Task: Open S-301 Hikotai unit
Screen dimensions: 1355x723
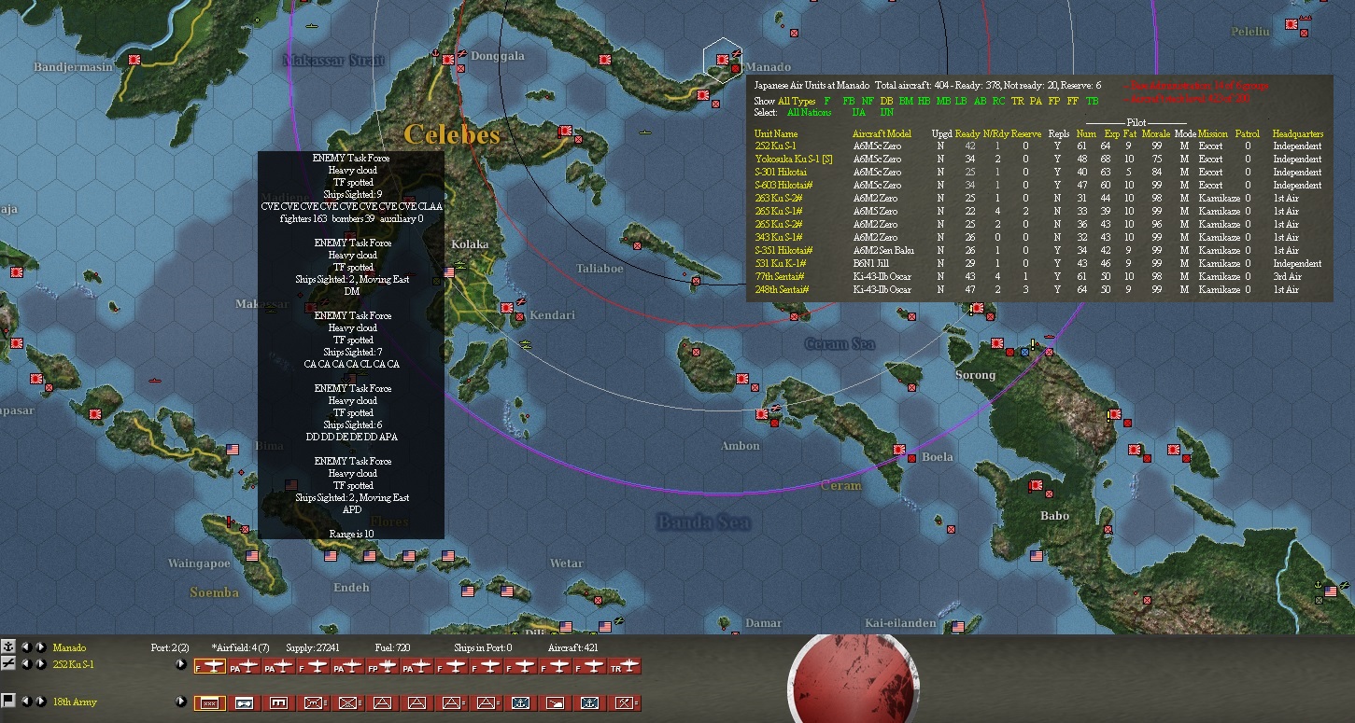Action: click(781, 173)
